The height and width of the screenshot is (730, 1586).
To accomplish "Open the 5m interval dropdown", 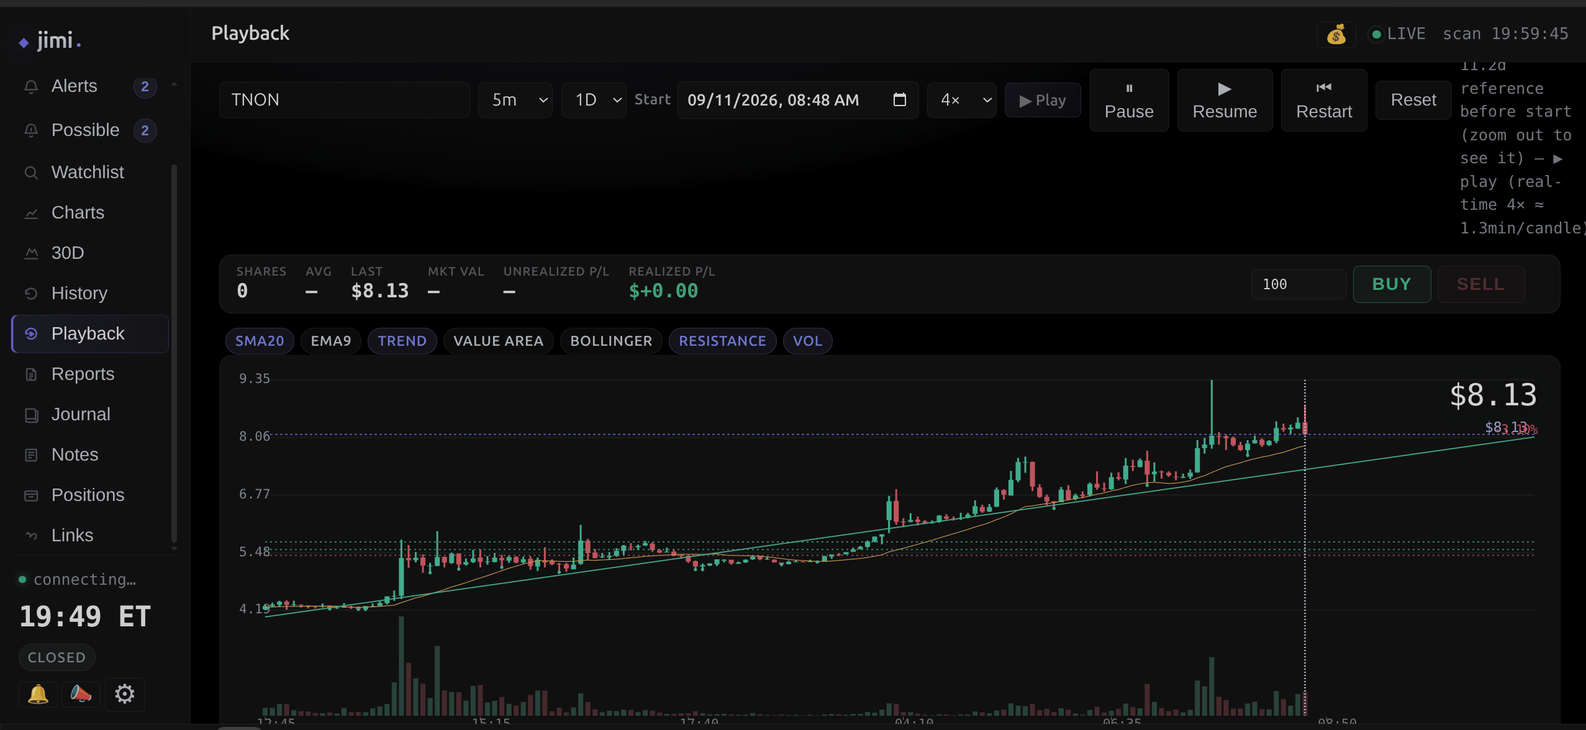I will pyautogui.click(x=515, y=100).
